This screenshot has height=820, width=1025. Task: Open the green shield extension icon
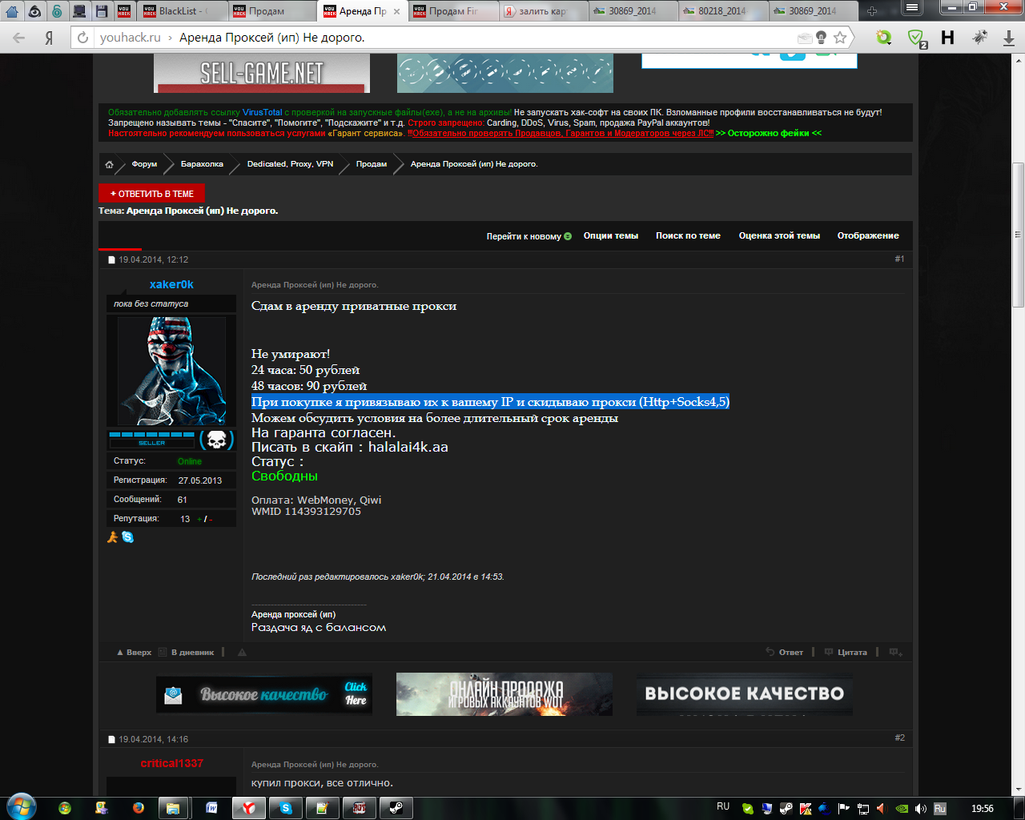tap(916, 38)
